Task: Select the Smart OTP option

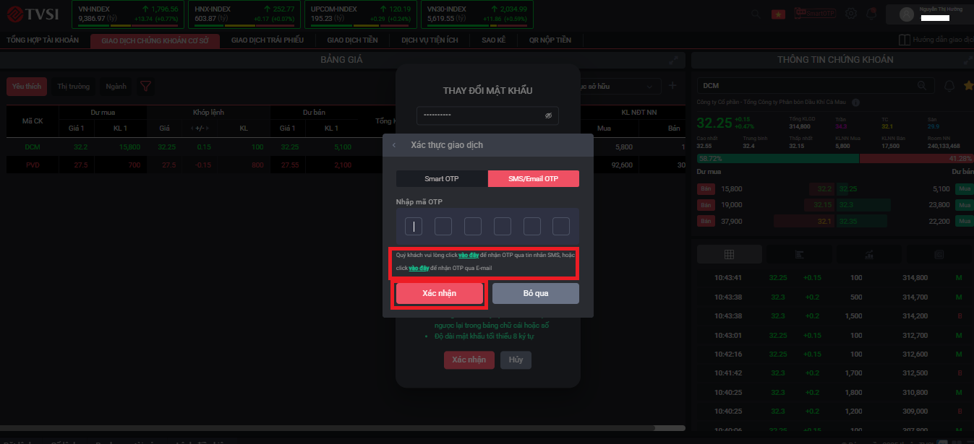Action: 442,178
